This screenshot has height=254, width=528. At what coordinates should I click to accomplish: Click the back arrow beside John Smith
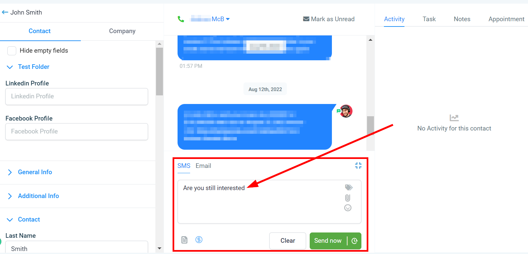point(5,12)
